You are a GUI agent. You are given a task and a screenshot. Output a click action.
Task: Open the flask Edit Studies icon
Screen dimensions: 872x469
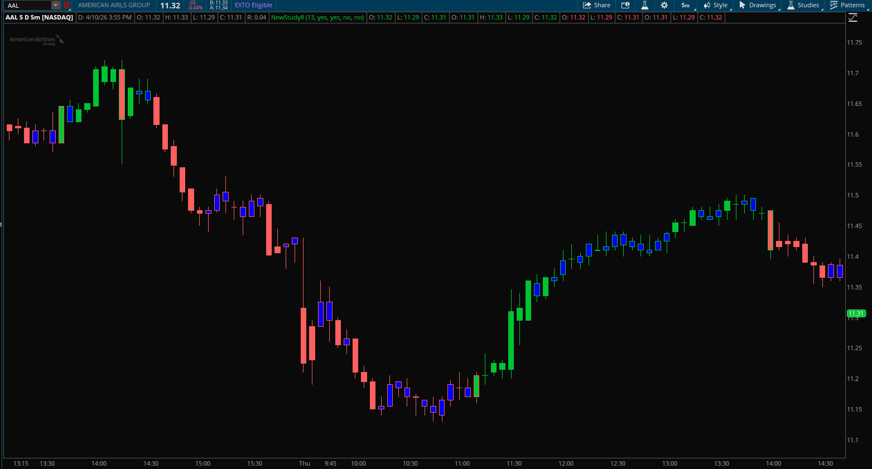(x=644, y=5)
